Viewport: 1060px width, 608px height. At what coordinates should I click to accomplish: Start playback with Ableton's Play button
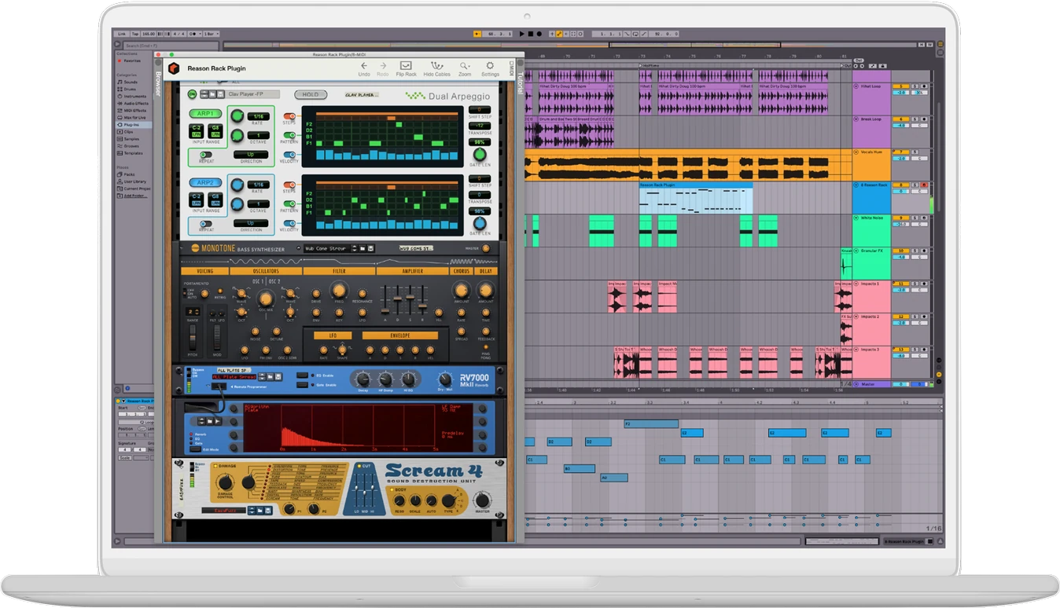(x=521, y=34)
